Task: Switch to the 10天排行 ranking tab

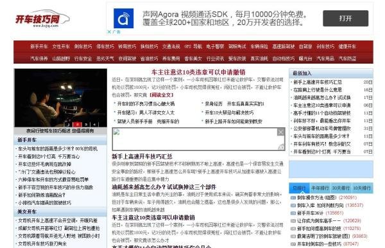Action: pyautogui.click(x=362, y=188)
